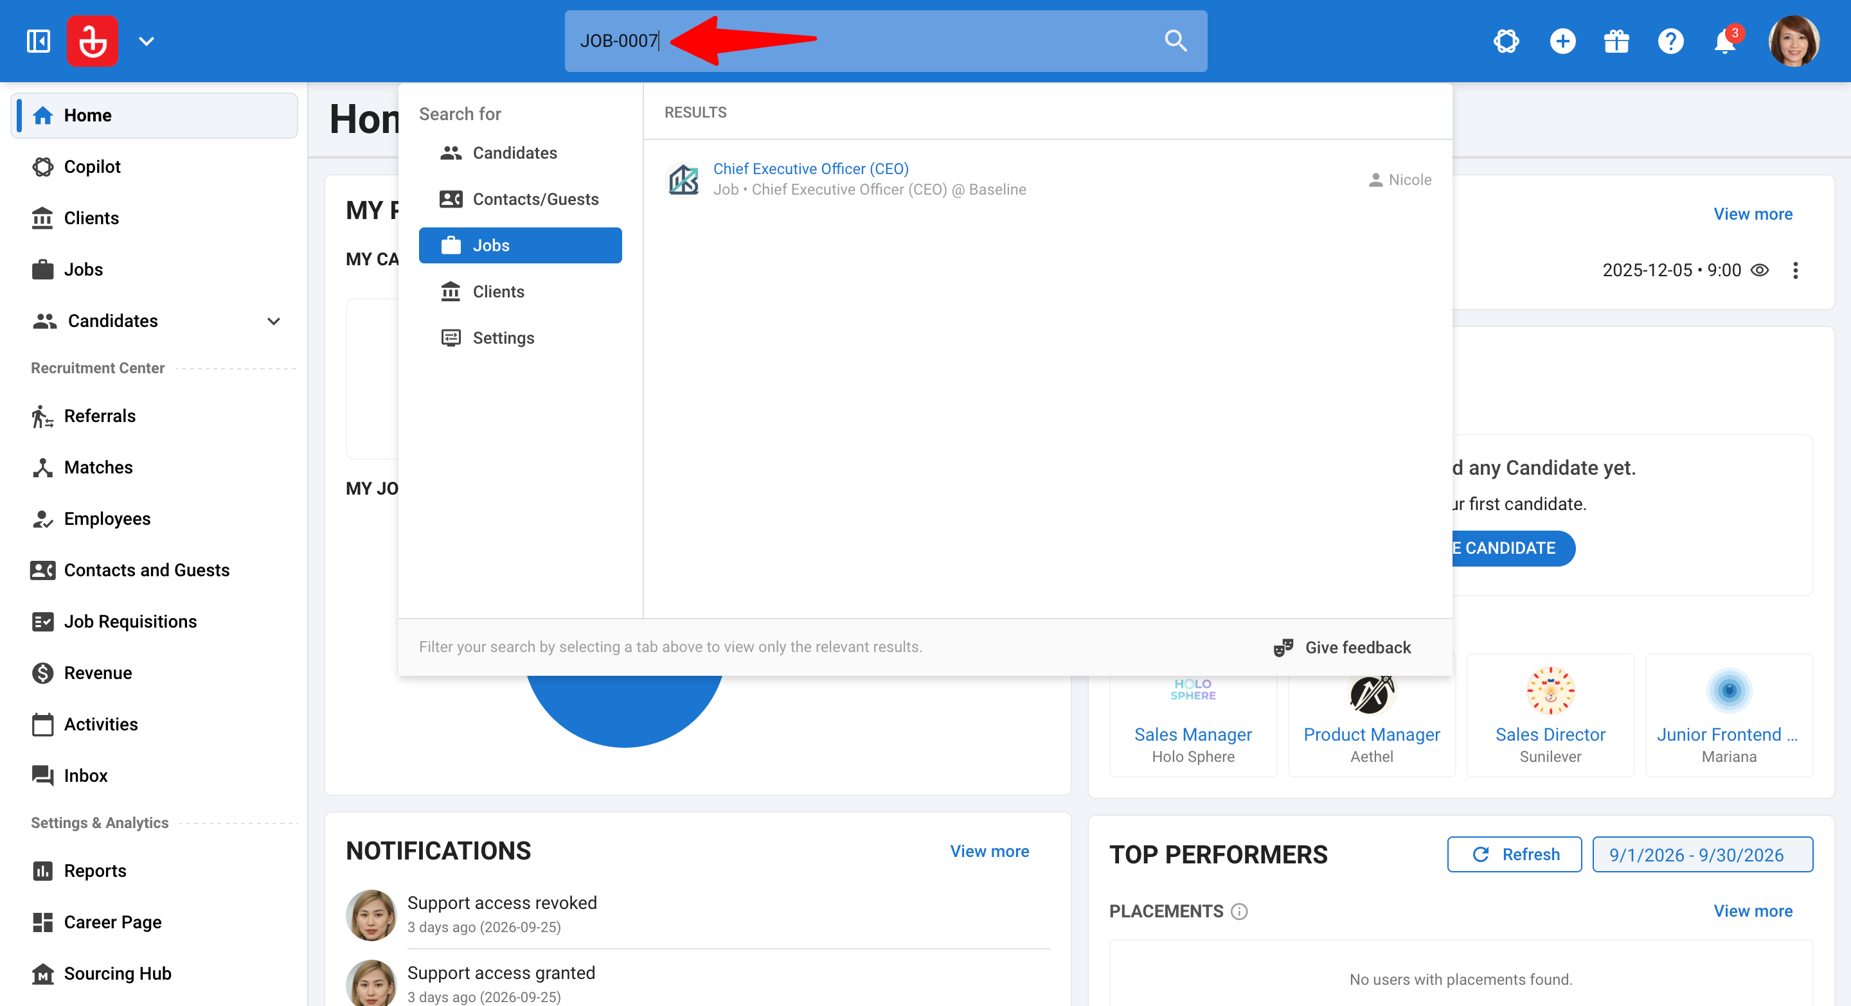This screenshot has width=1851, height=1006.
Task: Filter search by Candidates
Action: coord(520,153)
